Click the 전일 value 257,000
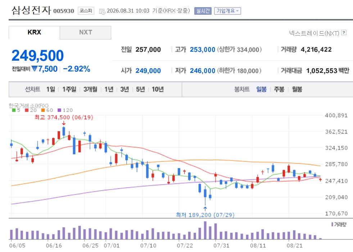 click(148, 50)
